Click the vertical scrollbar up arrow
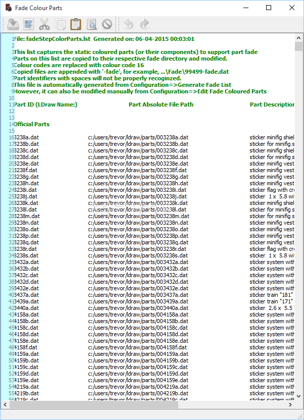304x420 pixels. tap(298, 37)
